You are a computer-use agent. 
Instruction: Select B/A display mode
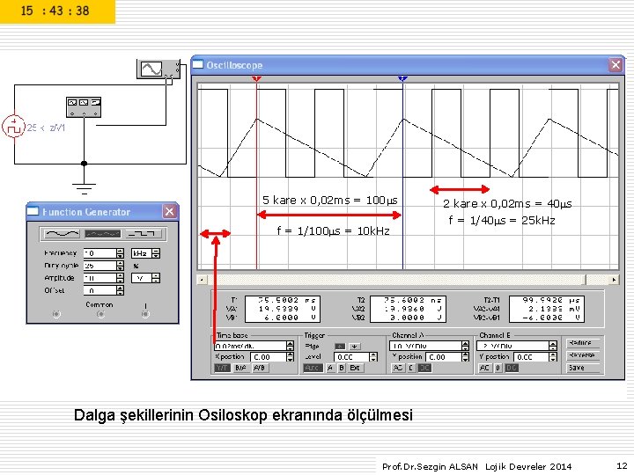(x=241, y=368)
